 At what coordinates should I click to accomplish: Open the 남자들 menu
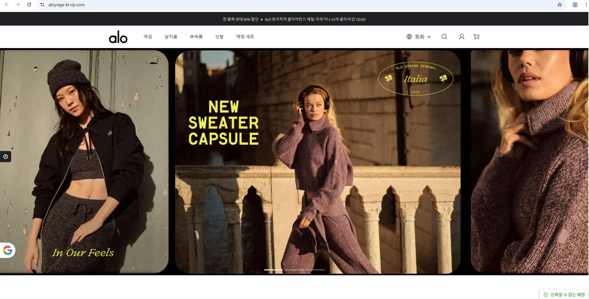[171, 36]
